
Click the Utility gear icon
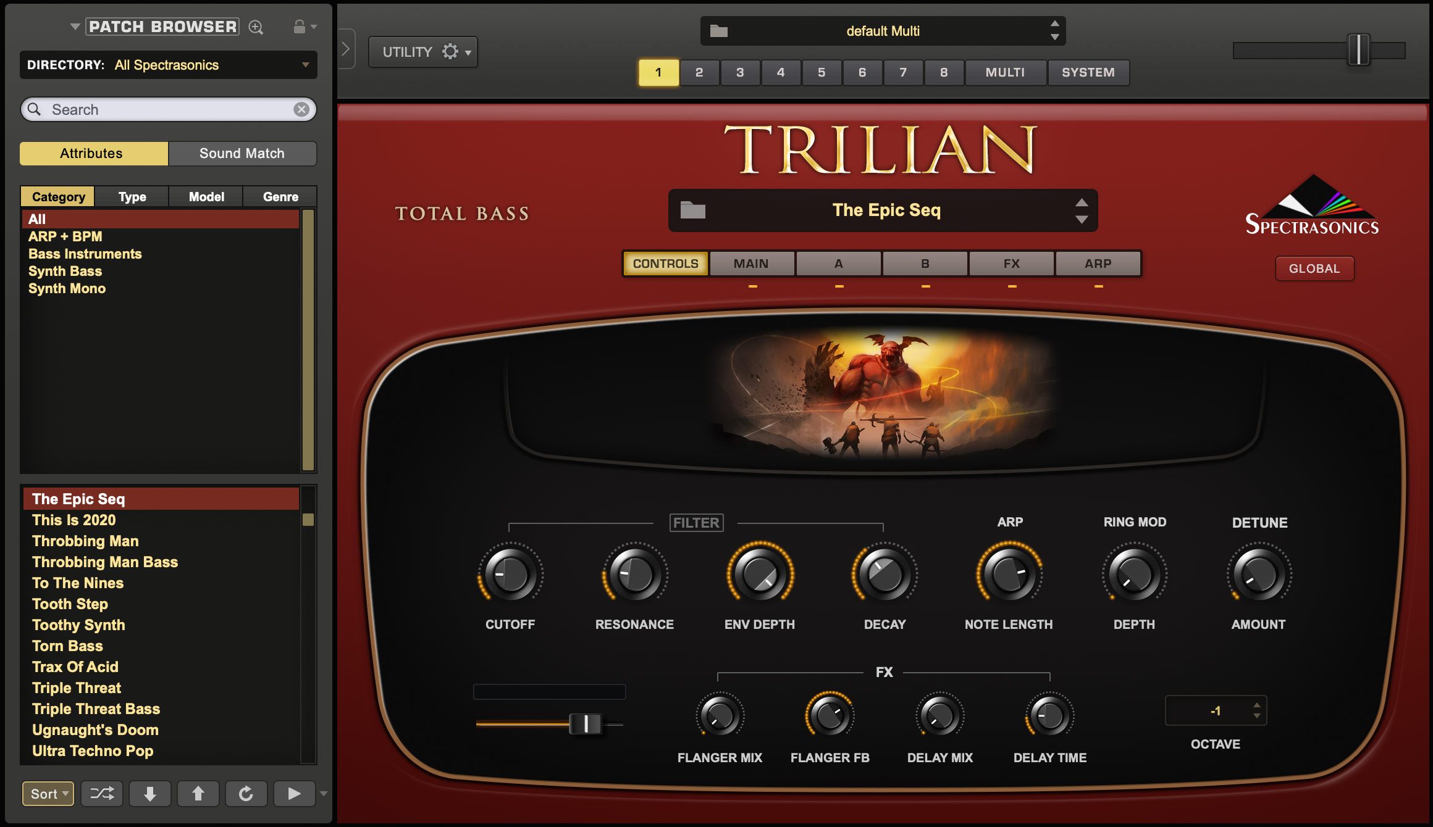pyautogui.click(x=450, y=51)
